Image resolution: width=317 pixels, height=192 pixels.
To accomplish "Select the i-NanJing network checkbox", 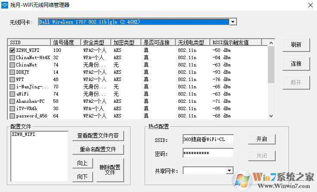I will point(12,87).
